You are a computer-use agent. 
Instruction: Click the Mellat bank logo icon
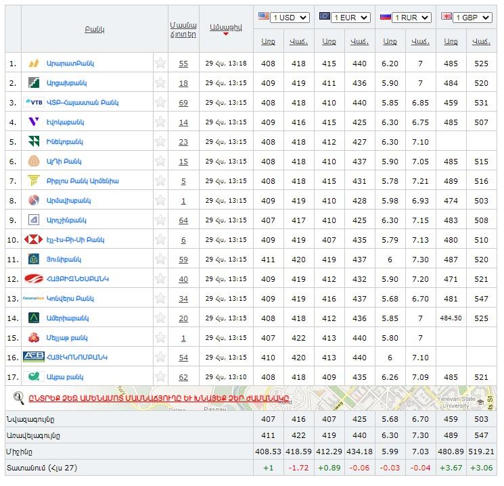pos(33,338)
